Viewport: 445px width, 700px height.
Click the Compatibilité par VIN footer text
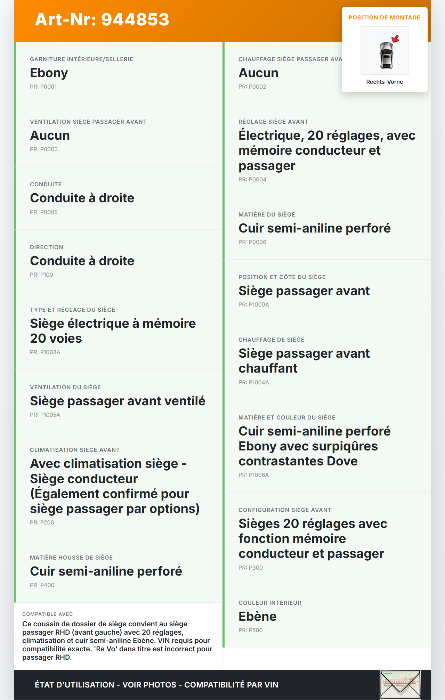point(231,685)
